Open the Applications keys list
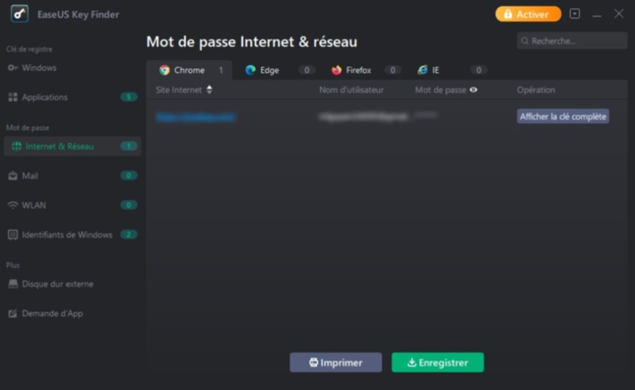The image size is (635, 390). pyautogui.click(x=72, y=97)
